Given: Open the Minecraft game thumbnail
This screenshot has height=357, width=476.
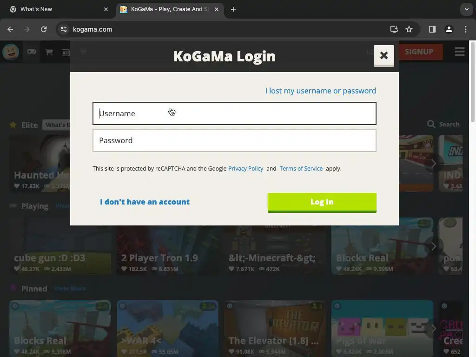Looking at the screenshot, I should coord(275,246).
